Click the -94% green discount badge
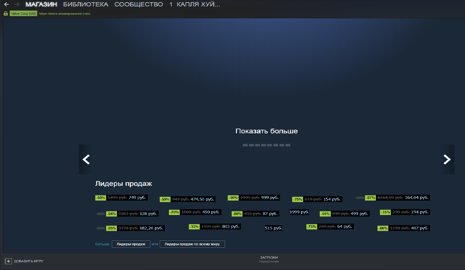Image resolution: width=465 pixels, height=270 pixels. [x=112, y=214]
